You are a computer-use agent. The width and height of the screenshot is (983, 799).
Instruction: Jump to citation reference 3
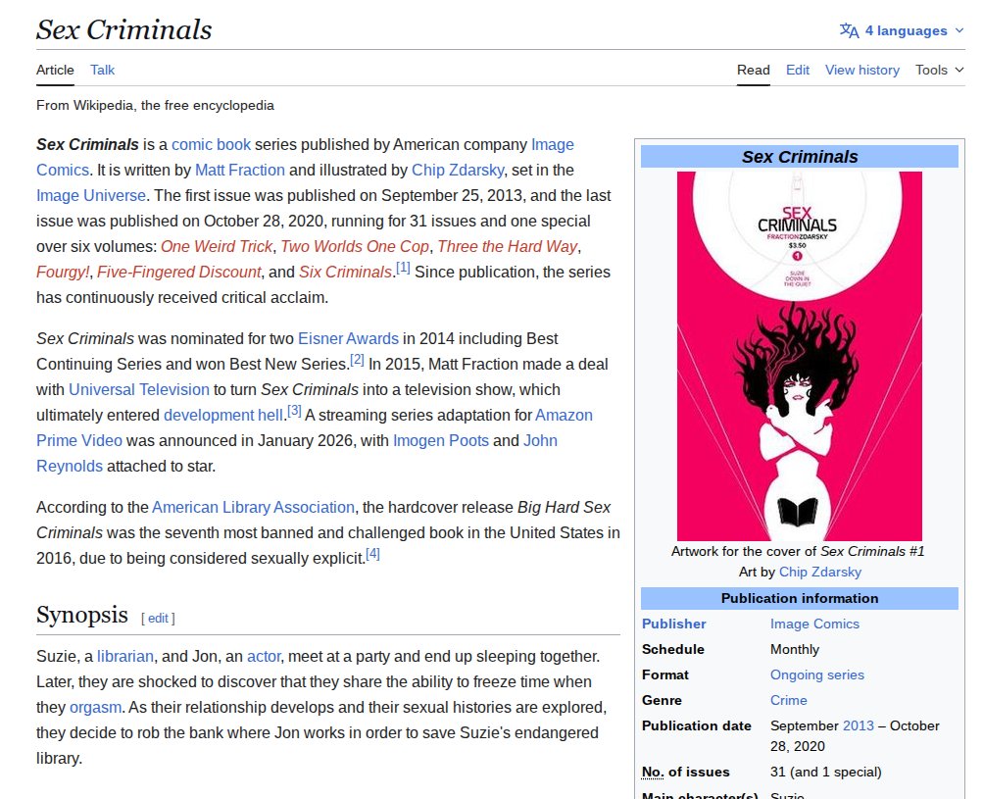(294, 412)
